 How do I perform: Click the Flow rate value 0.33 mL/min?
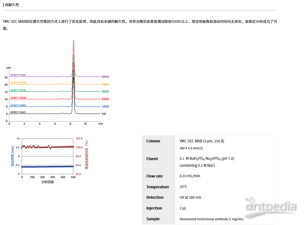[x=190, y=176]
